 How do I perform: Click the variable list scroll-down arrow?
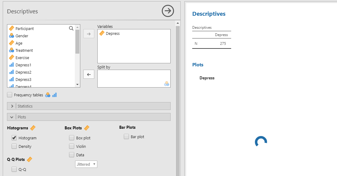click(78, 85)
